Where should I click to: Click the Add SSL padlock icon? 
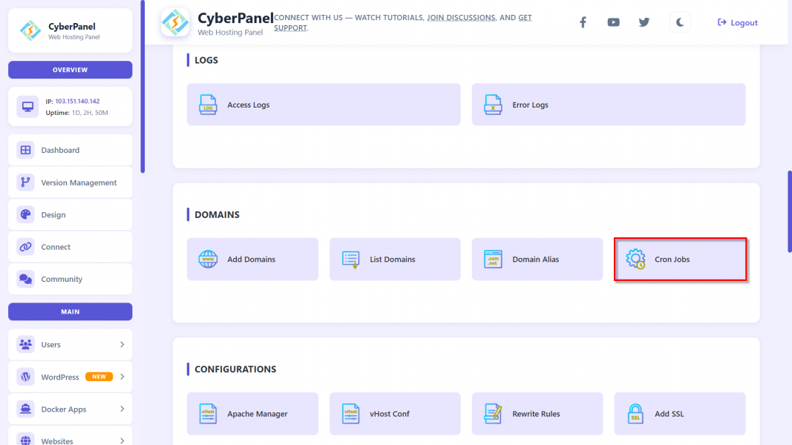[635, 414]
